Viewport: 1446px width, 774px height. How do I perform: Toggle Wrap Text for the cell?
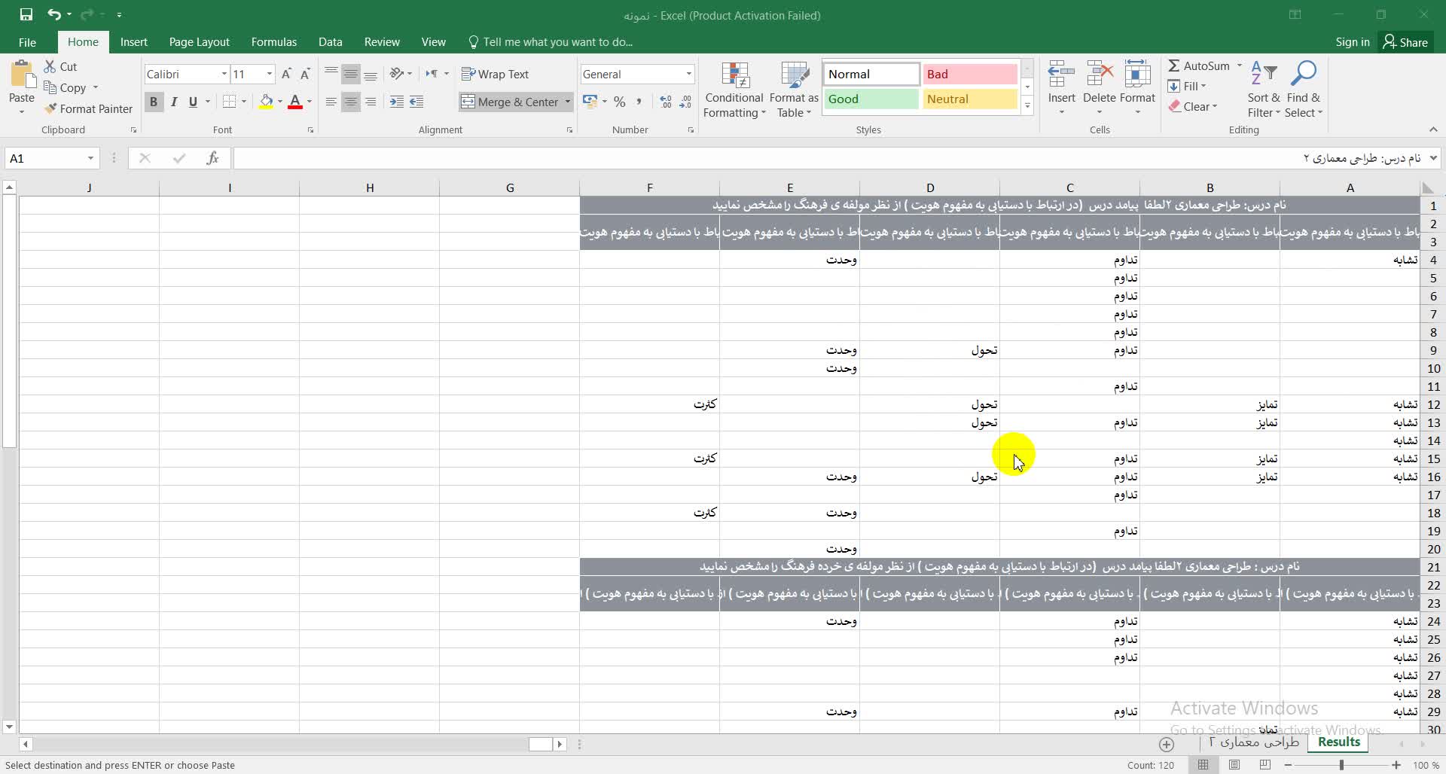[495, 74]
